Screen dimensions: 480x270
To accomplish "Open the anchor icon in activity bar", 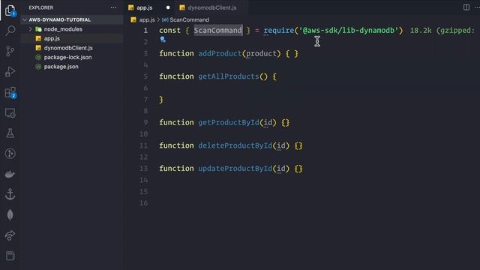I will [10, 194].
